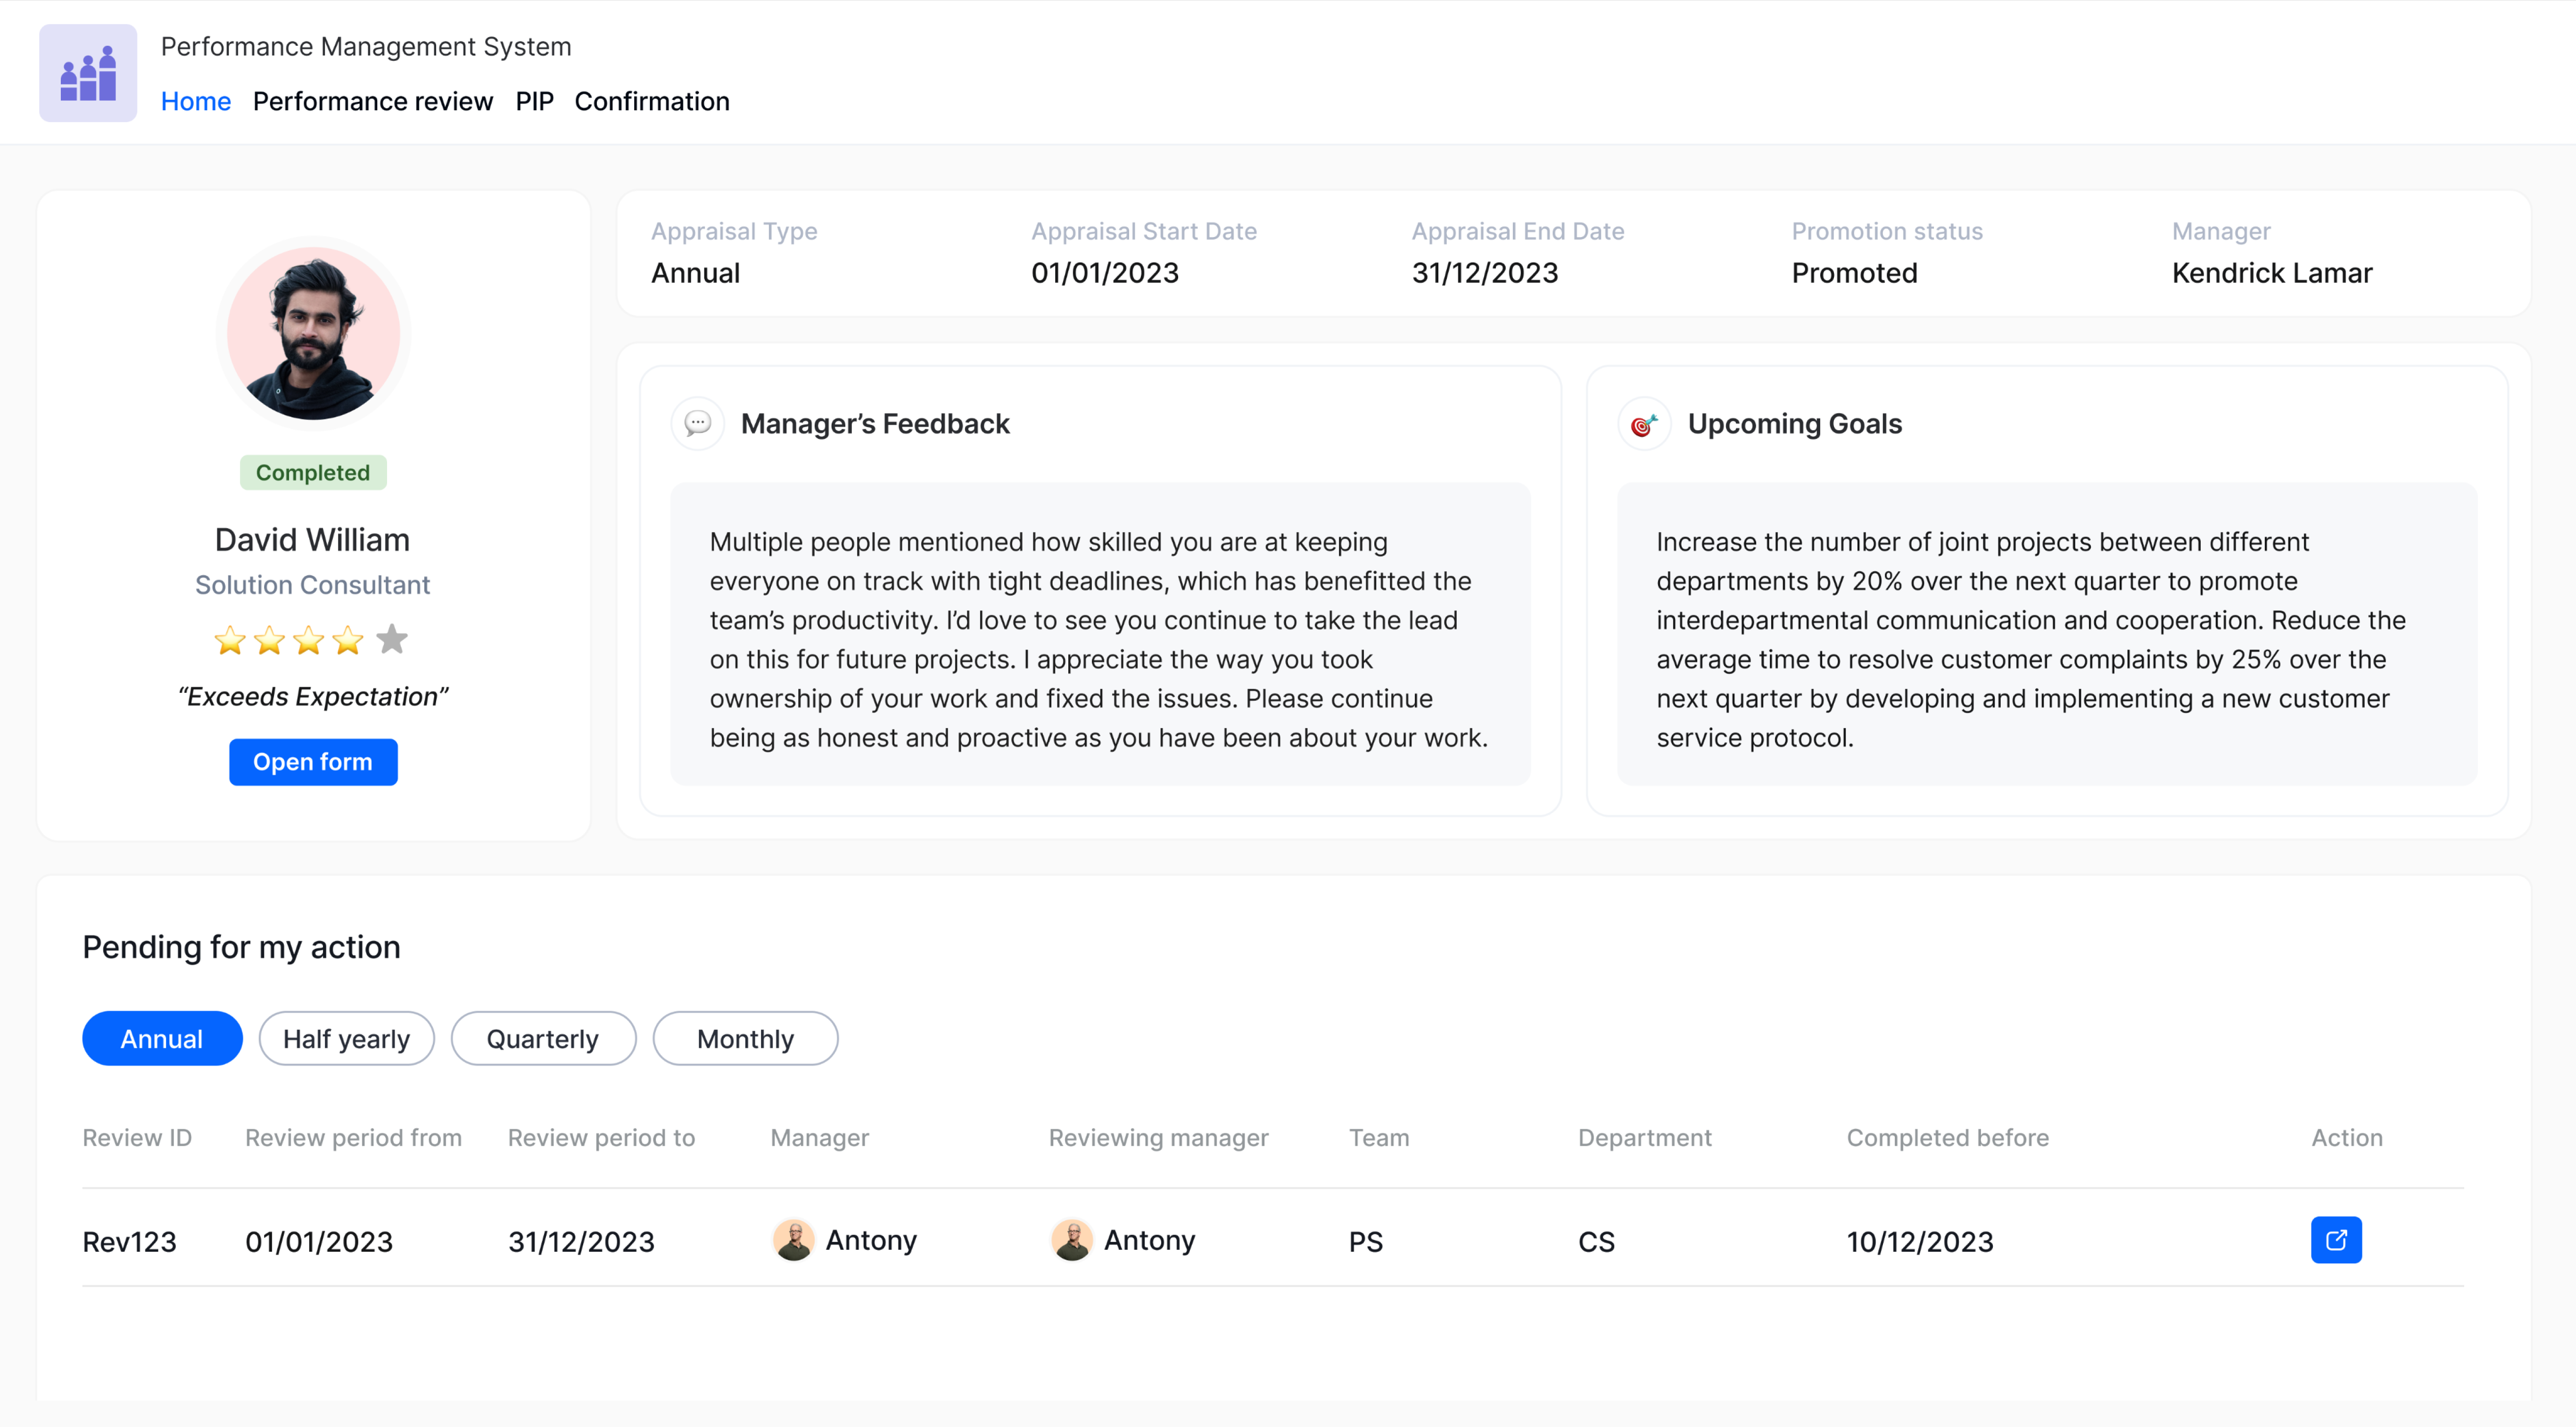Select the Annual filter pill
Screen dimensions: 2576x1427
(162, 1038)
